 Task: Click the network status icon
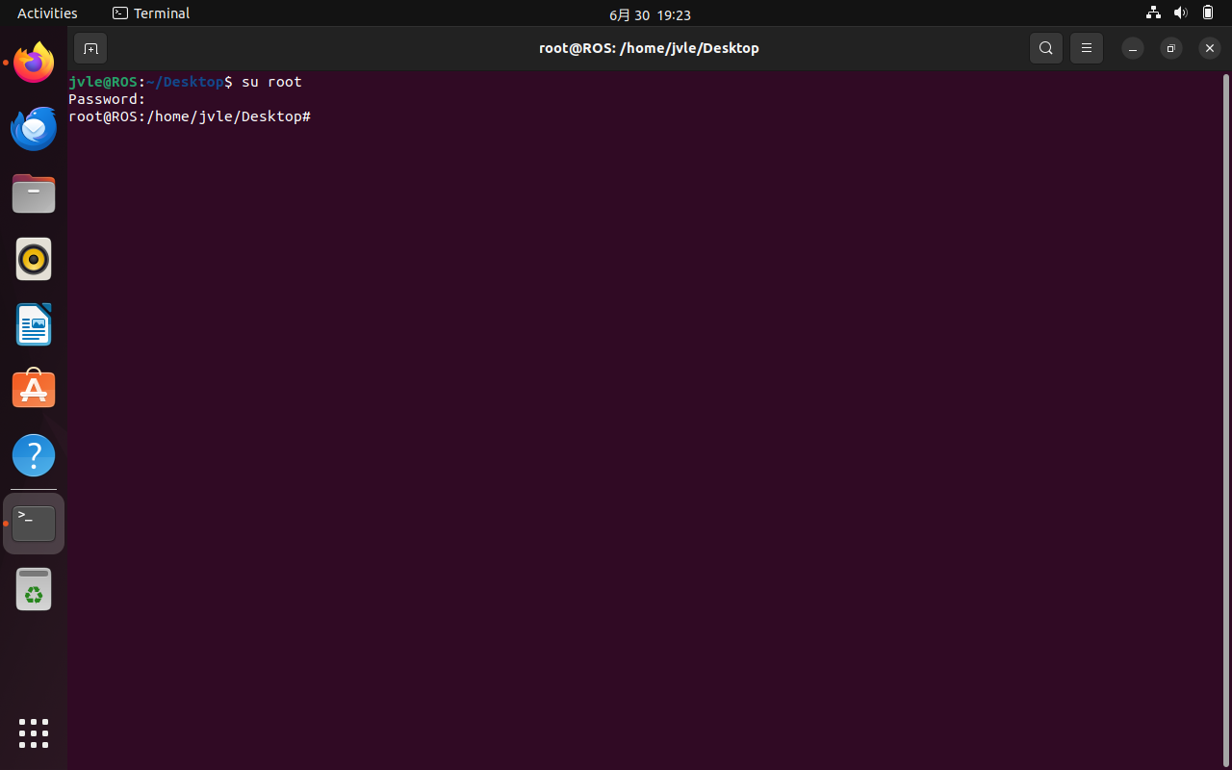click(x=1153, y=13)
